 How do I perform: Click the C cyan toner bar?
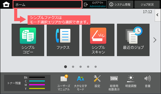click(x=37, y=81)
